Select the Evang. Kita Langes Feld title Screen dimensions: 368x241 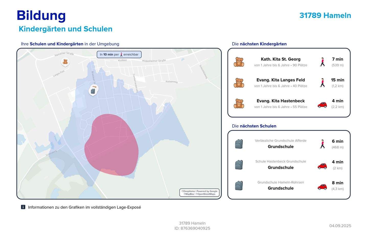point(280,80)
